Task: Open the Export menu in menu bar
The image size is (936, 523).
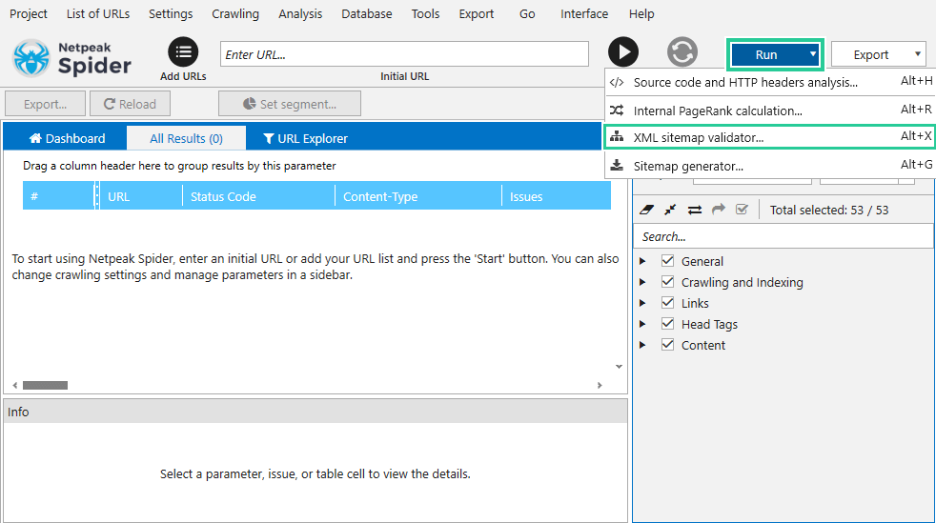Action: [477, 13]
